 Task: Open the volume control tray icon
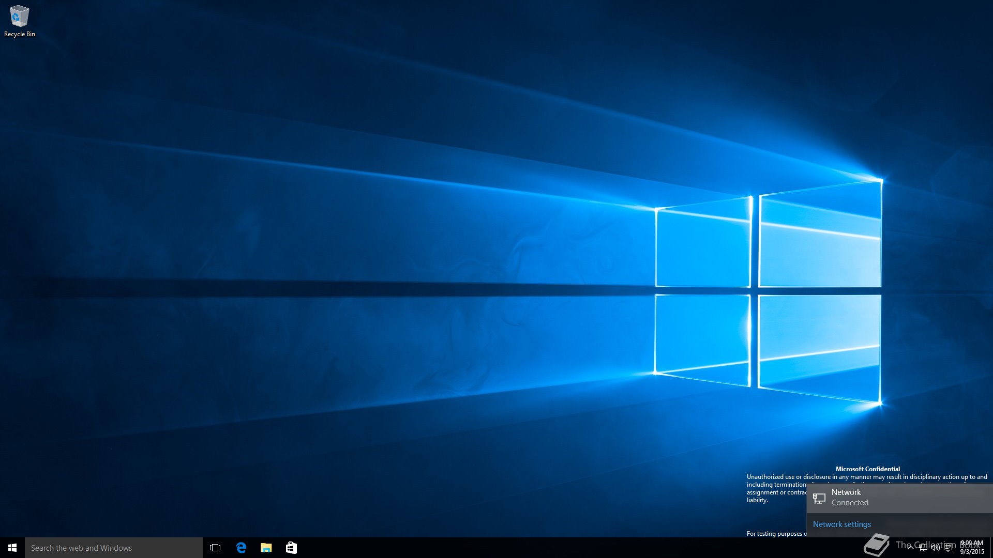(x=935, y=548)
